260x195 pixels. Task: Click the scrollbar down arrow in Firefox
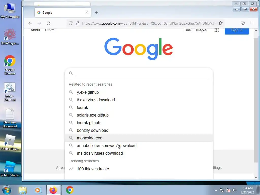point(256,177)
